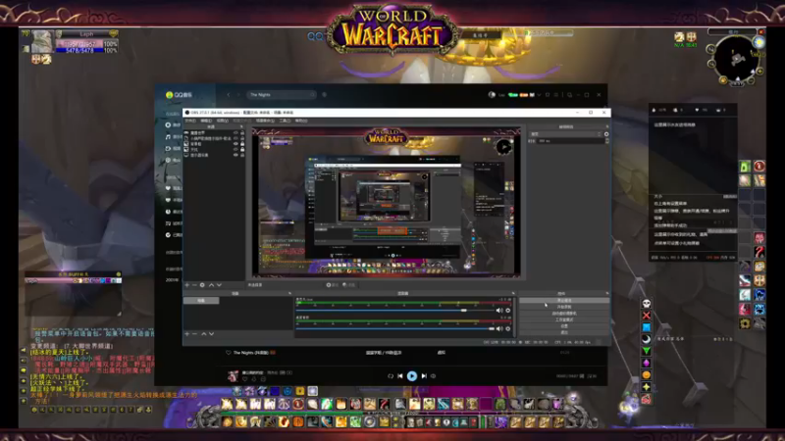
Task: Toggle visibility eye of second OBS source
Action: pyautogui.click(x=235, y=138)
